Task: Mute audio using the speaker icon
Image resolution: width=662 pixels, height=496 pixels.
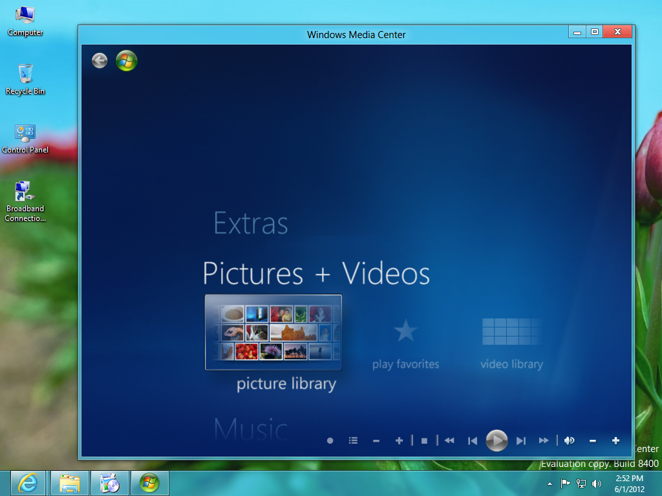Action: pos(569,440)
